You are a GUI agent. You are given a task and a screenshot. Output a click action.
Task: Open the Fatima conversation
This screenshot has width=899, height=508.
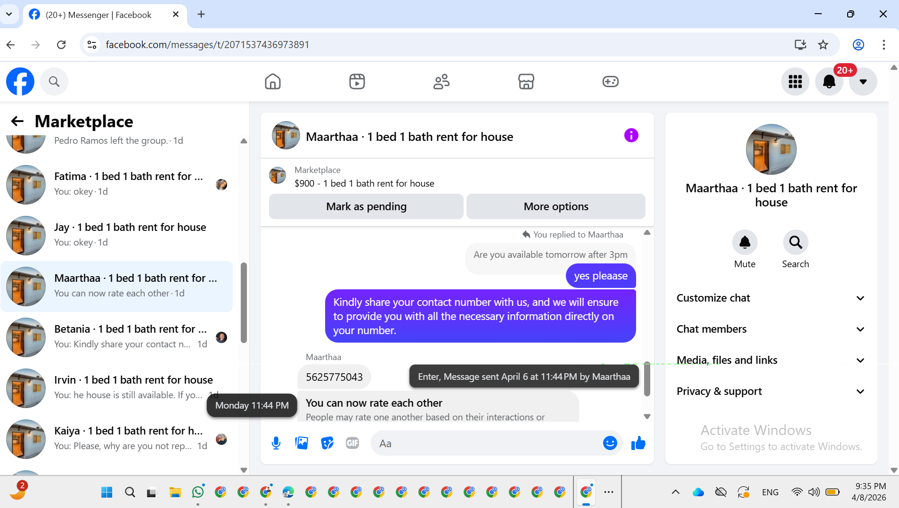point(117,184)
